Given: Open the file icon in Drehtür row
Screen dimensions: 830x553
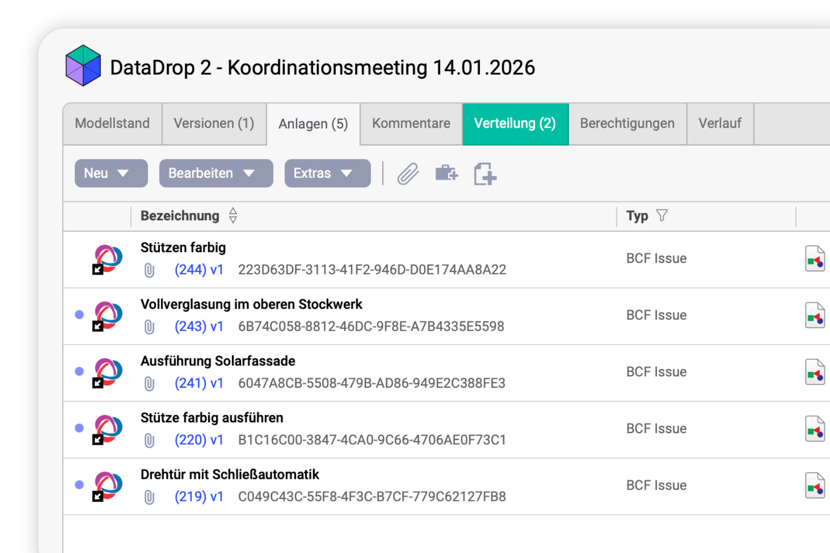Looking at the screenshot, I should tap(815, 485).
